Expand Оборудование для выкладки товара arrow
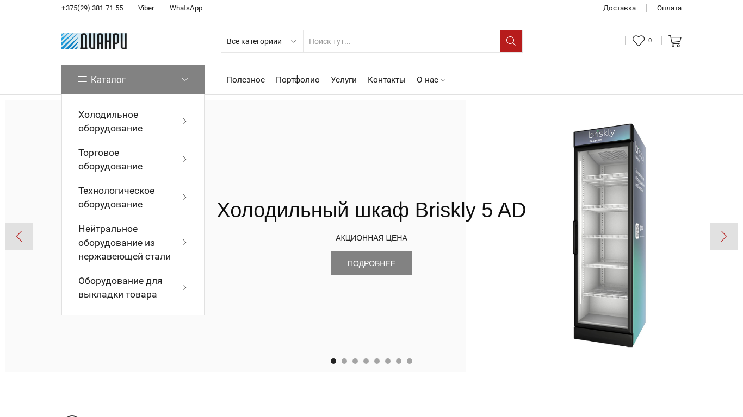The width and height of the screenshot is (743, 417). coord(184,287)
